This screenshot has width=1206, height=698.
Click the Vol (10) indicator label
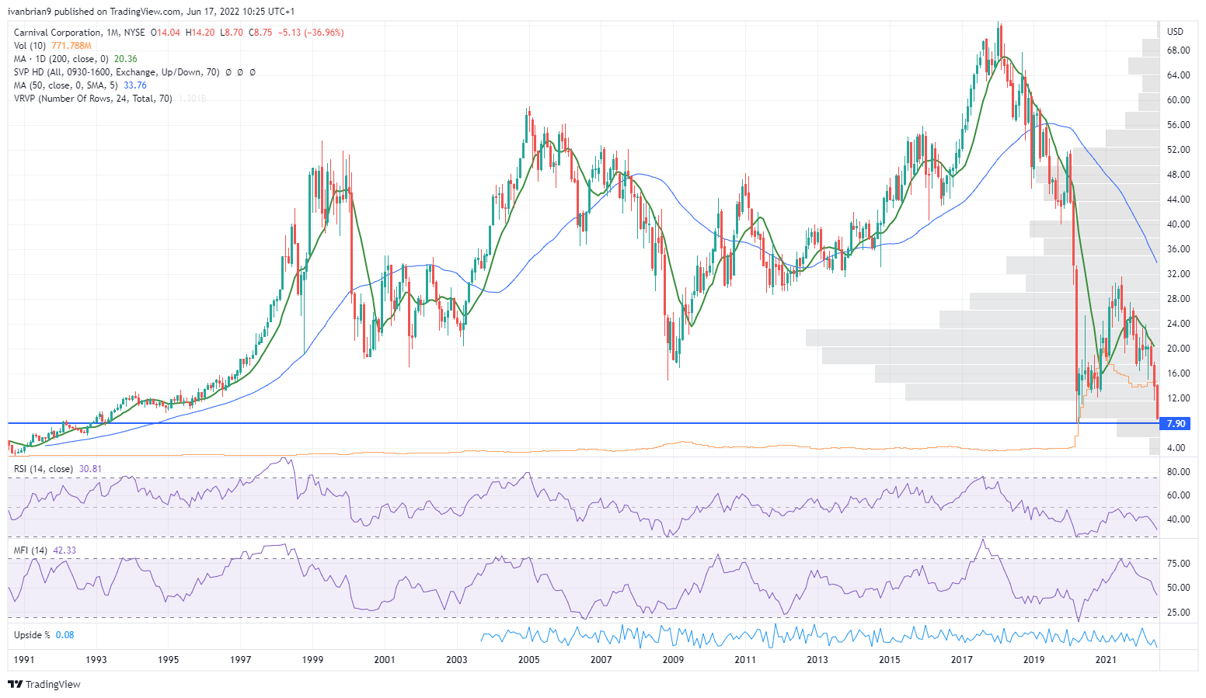tap(30, 46)
